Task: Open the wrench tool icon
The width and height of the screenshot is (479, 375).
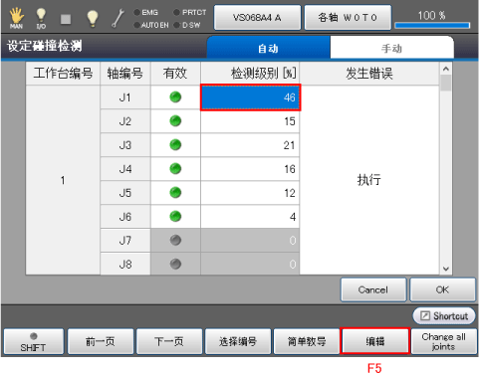Action: (x=118, y=18)
